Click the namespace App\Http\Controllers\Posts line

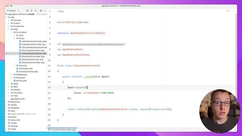pyautogui.click(x=81, y=33)
